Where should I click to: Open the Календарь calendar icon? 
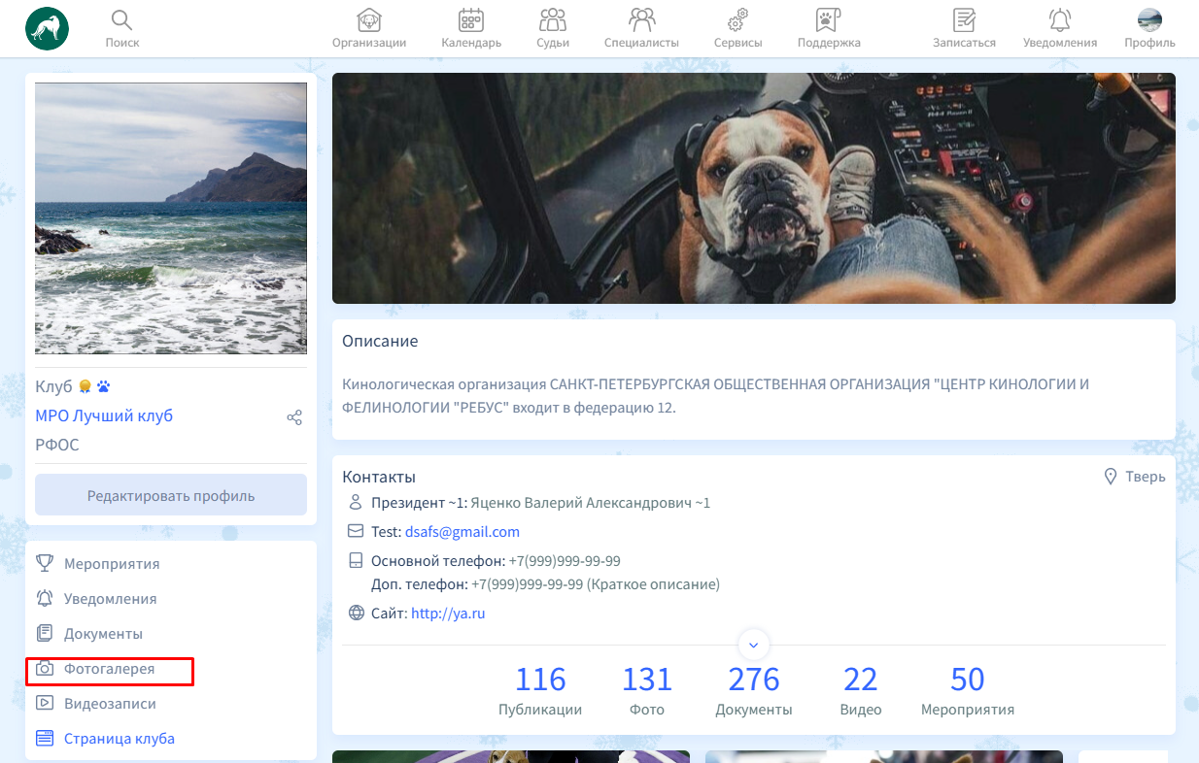coord(471,20)
